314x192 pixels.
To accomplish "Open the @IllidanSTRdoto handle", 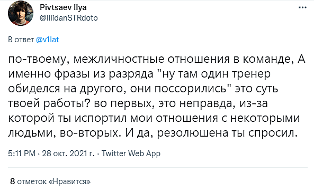I will [69, 18].
